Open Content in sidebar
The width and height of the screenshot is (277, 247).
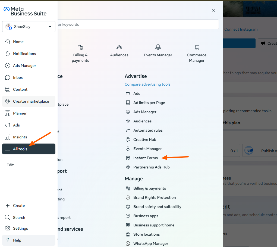(x=29, y=89)
